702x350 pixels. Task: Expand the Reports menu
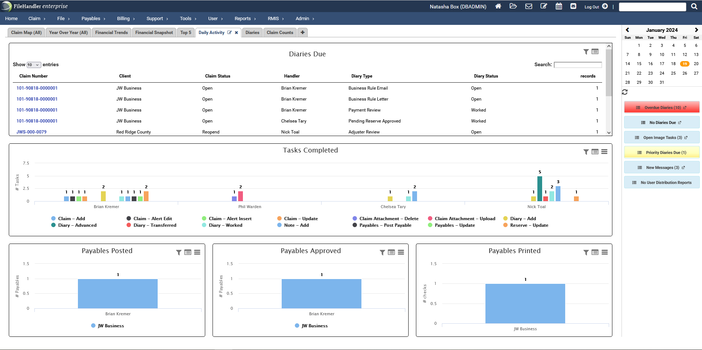(x=243, y=19)
